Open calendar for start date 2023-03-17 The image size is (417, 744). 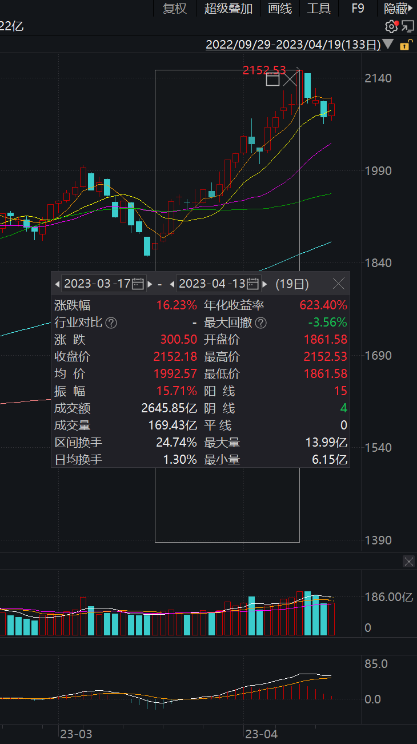(x=138, y=283)
